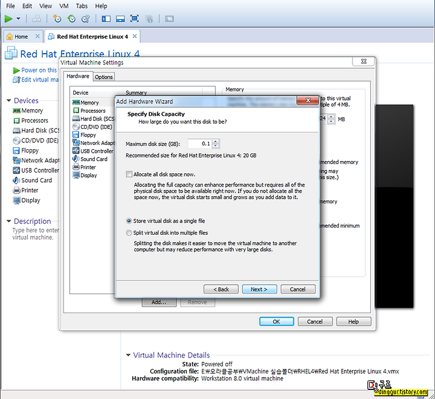This screenshot has height=399, width=435.
Task: Click the Device column header
Action: coord(96,92)
